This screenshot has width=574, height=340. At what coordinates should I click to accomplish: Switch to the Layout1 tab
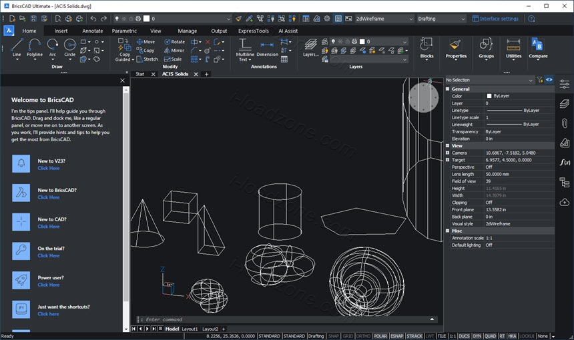point(190,329)
